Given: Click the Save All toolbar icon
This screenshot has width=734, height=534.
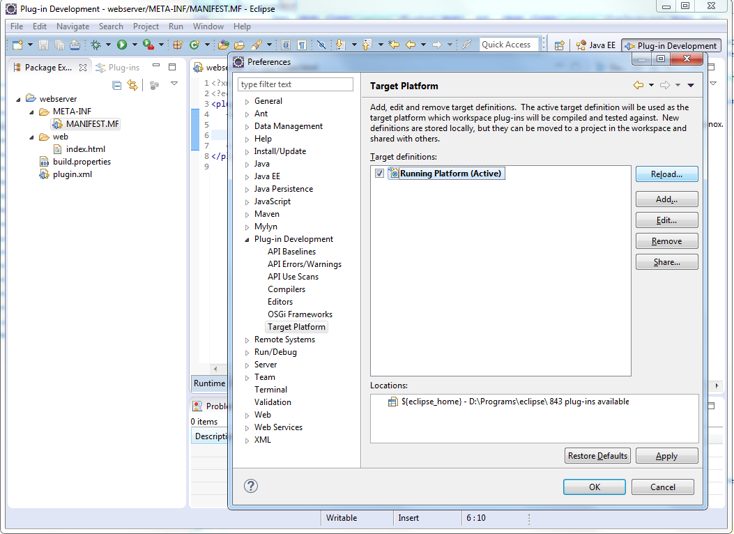Looking at the screenshot, I should pyautogui.click(x=59, y=45).
